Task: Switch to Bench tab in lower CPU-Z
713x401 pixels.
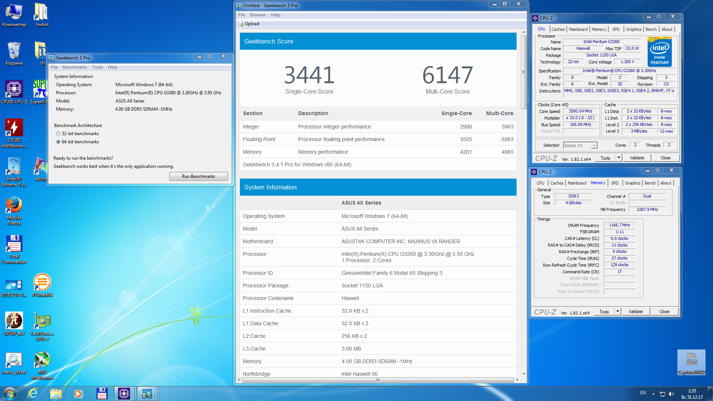Action: [650, 183]
